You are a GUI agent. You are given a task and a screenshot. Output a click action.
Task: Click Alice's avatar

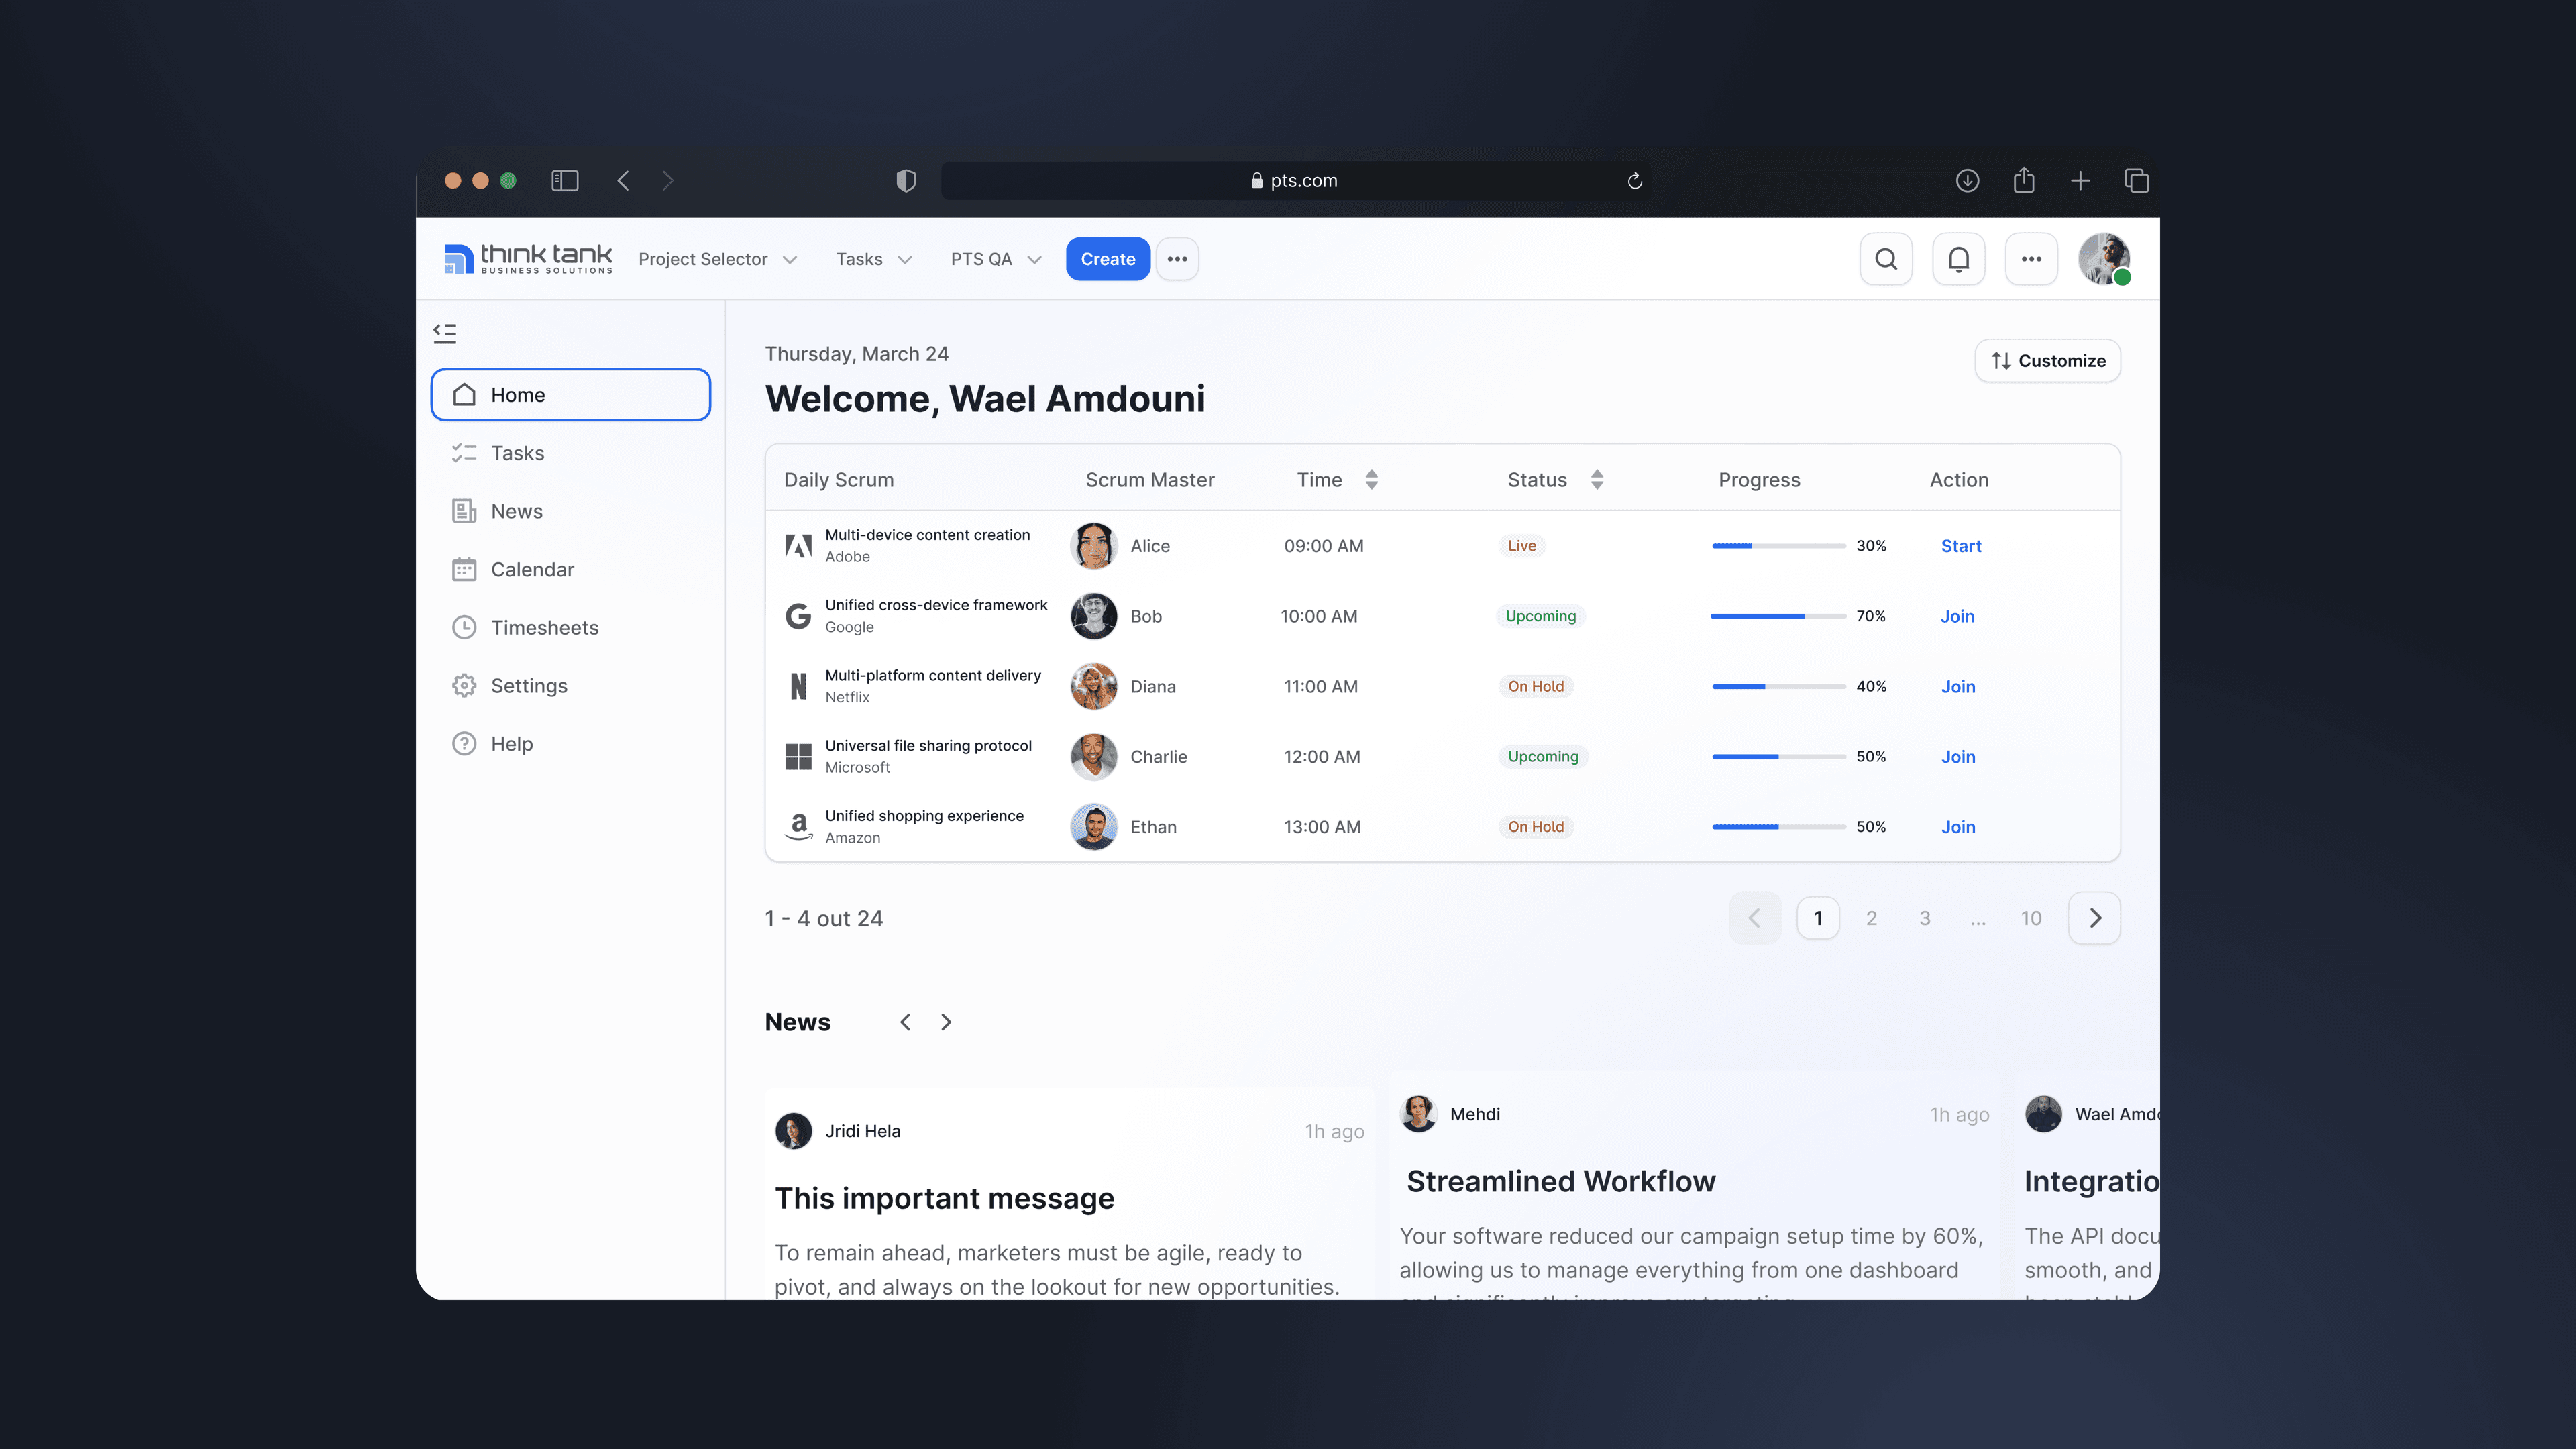coord(1094,546)
